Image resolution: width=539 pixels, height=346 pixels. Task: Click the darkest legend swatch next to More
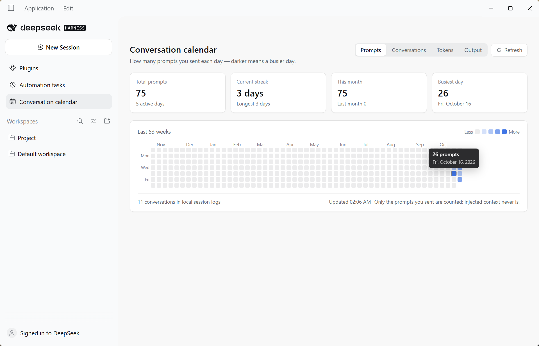(504, 132)
